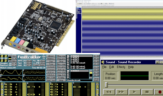
Task: Select instrument bank 01-08
Action: (96, 56)
